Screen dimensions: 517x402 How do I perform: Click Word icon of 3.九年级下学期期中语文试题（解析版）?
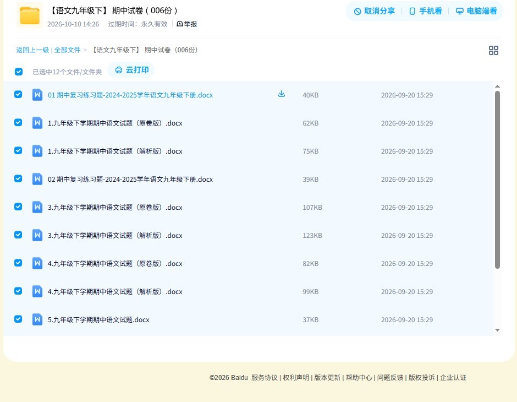37,235
